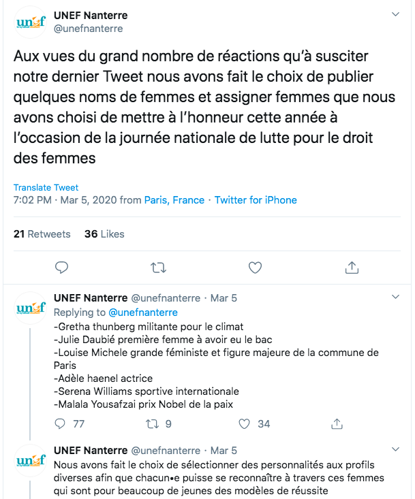Click the Translate Tweet link
The height and width of the screenshot is (499, 415).
pos(46,187)
